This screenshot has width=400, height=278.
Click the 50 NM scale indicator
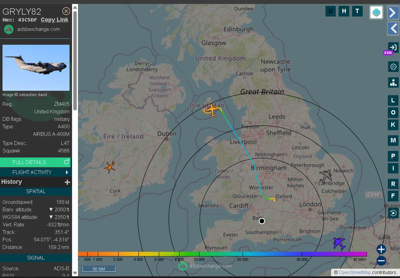tap(99, 269)
